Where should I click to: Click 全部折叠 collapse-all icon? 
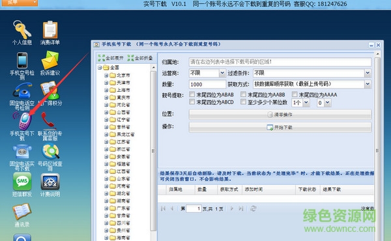(131, 58)
